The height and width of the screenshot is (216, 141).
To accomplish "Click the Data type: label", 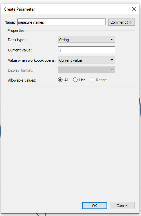I will pyautogui.click(x=17, y=40).
